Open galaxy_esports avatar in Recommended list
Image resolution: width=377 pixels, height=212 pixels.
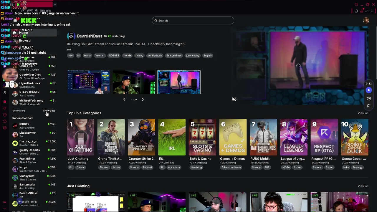15,152
